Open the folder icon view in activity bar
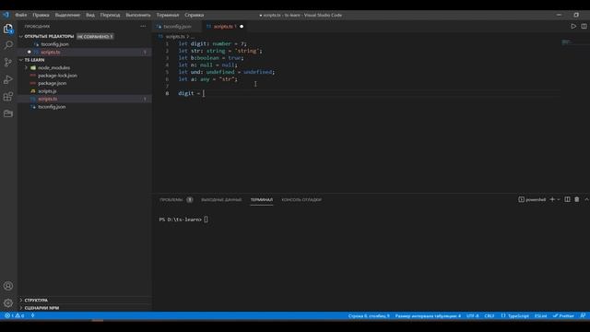 [x=8, y=113]
